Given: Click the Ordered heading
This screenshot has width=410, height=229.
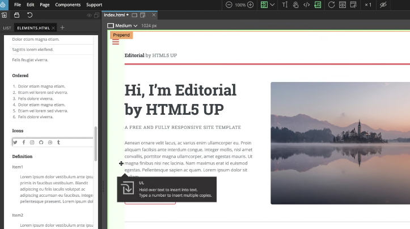Looking at the screenshot, I should click(x=20, y=75).
